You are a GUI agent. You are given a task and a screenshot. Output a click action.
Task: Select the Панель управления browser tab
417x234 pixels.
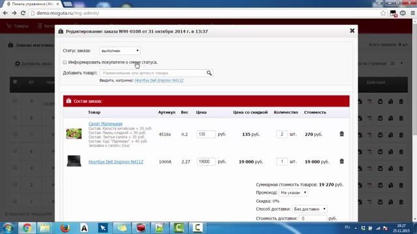[x=33, y=5]
